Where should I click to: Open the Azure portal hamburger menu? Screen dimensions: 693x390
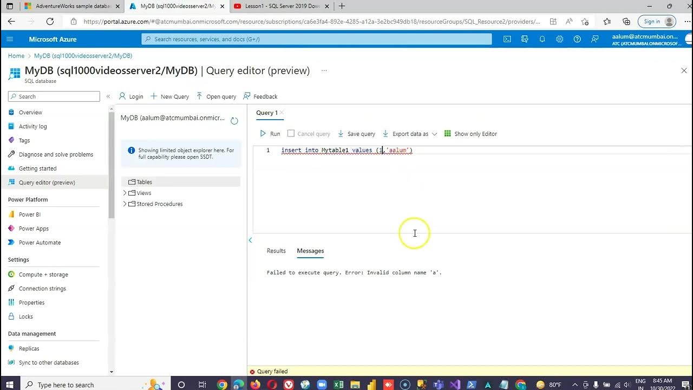coord(10,39)
